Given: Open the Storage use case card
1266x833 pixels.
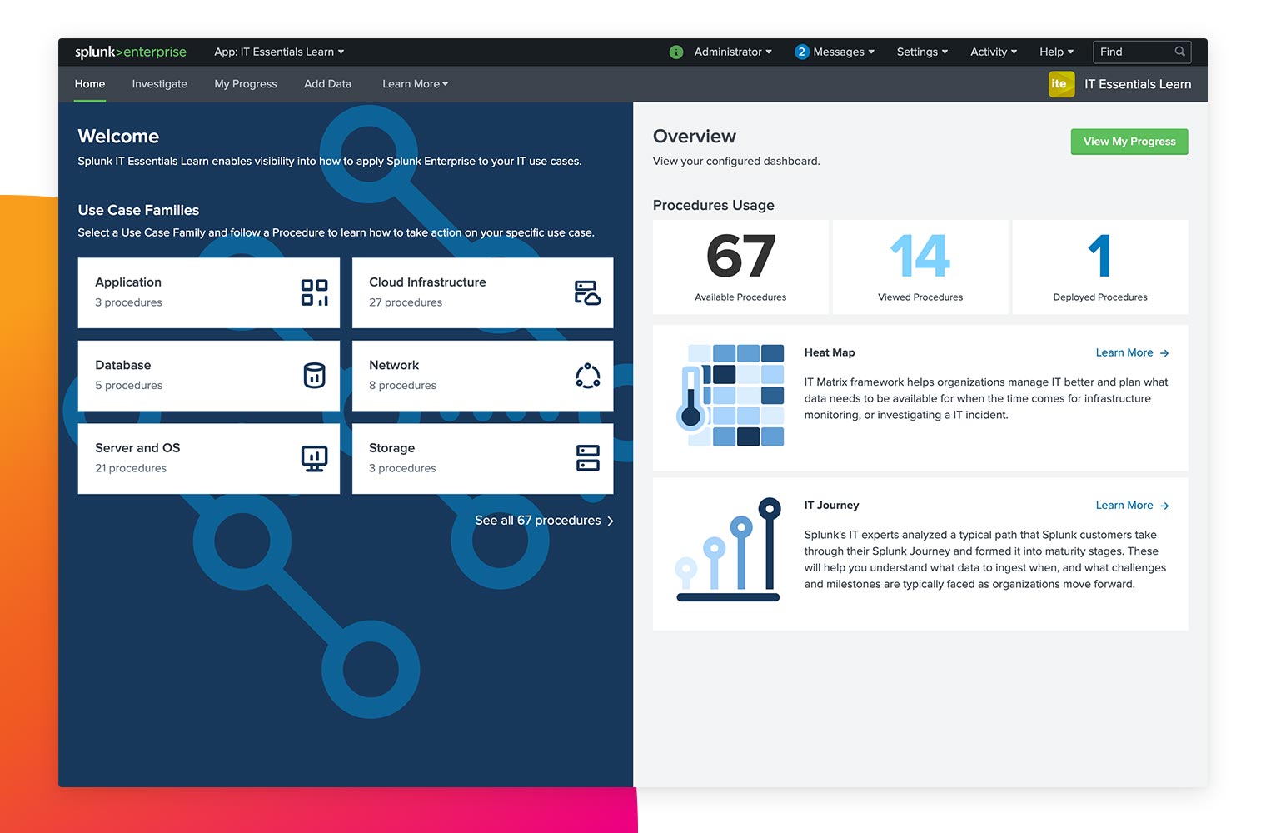Looking at the screenshot, I should click(x=482, y=458).
